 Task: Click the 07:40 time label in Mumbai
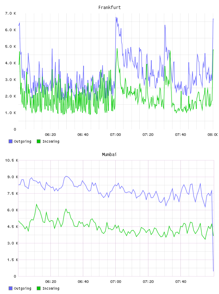click(x=181, y=282)
